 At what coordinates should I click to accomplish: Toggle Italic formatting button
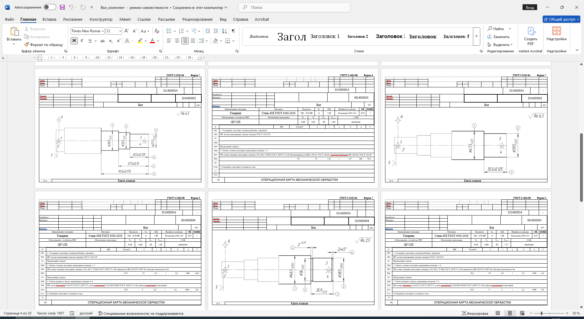pyautogui.click(x=82, y=41)
